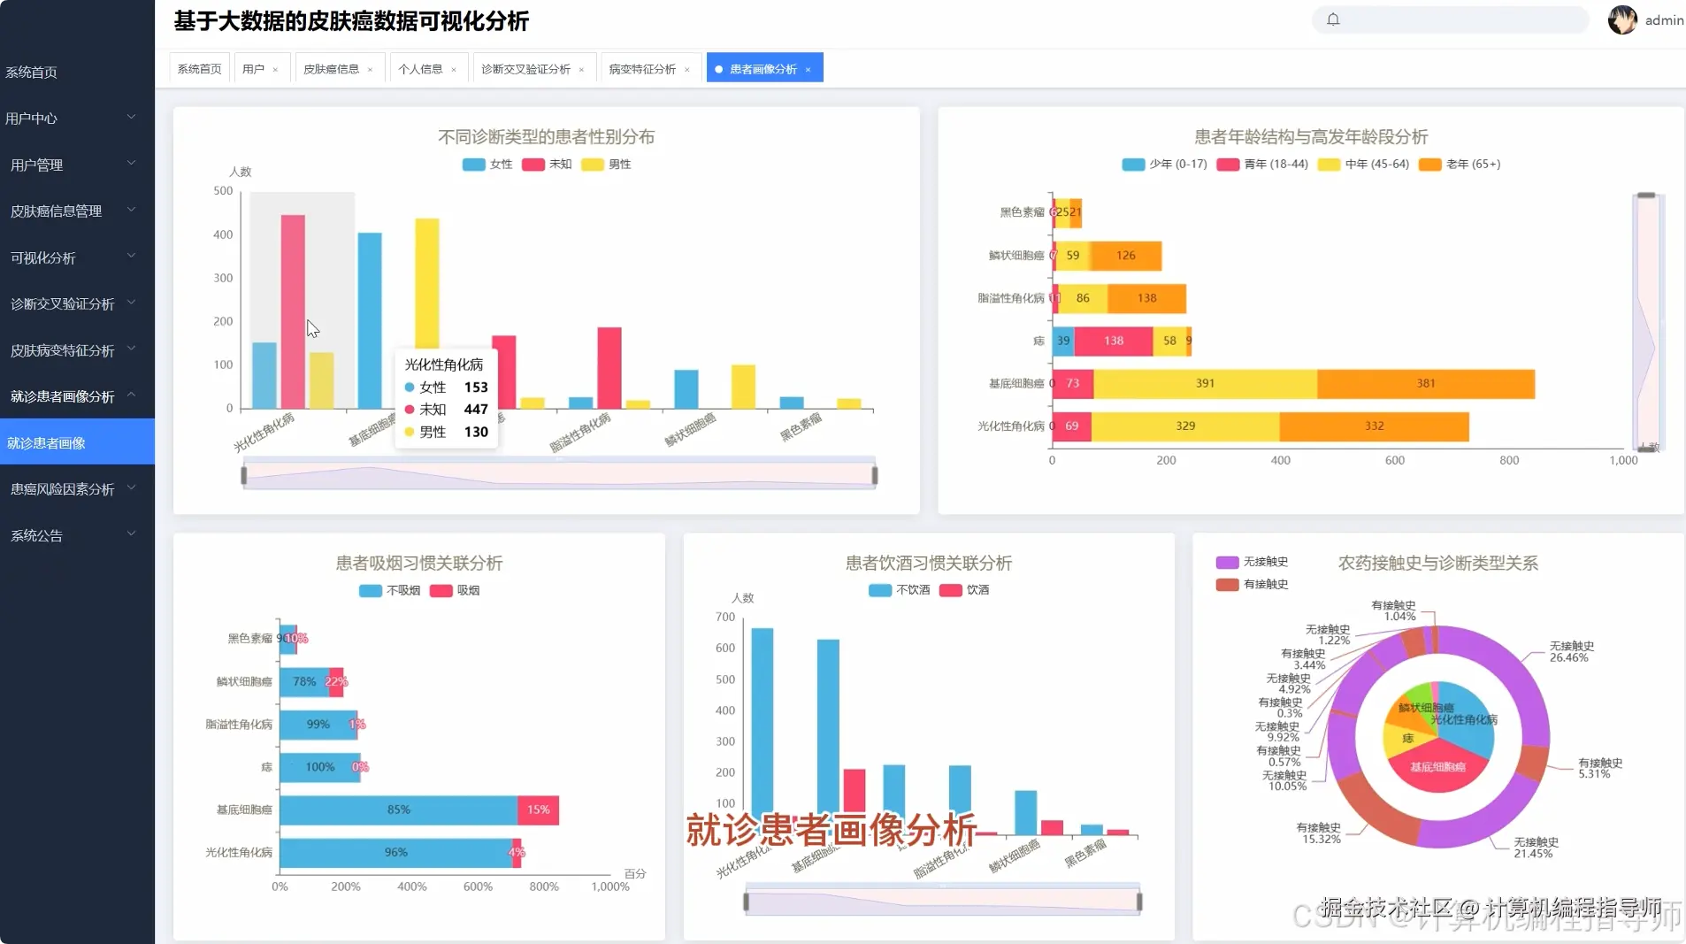Collapse 就诊患者画像分析 sidebar menu
Viewport: 1686px width, 944px height.
tap(77, 396)
